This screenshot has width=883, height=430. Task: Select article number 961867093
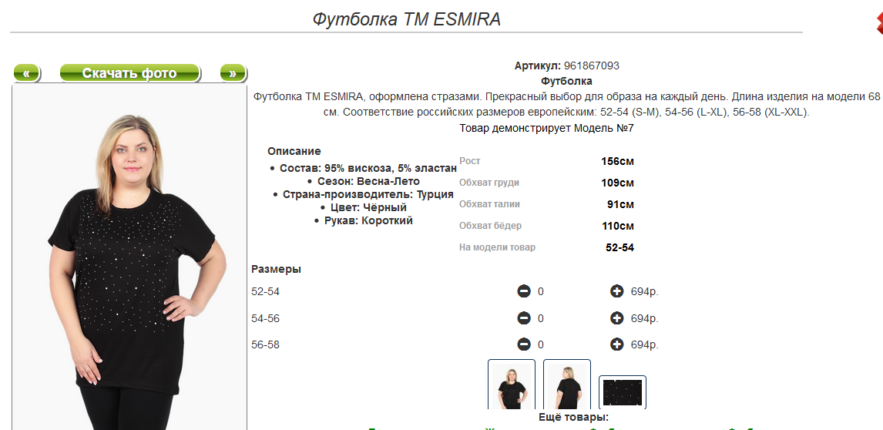pos(591,66)
